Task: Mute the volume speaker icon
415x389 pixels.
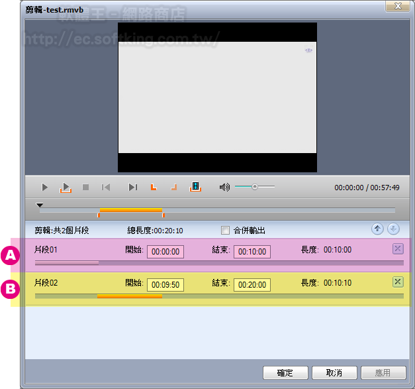Action: click(x=224, y=188)
